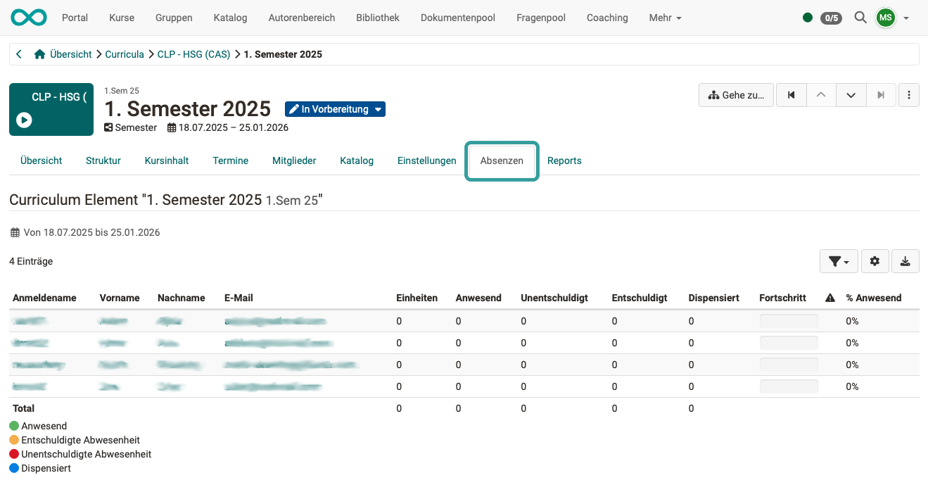Play the course preview on the CLP tile

[x=24, y=120]
